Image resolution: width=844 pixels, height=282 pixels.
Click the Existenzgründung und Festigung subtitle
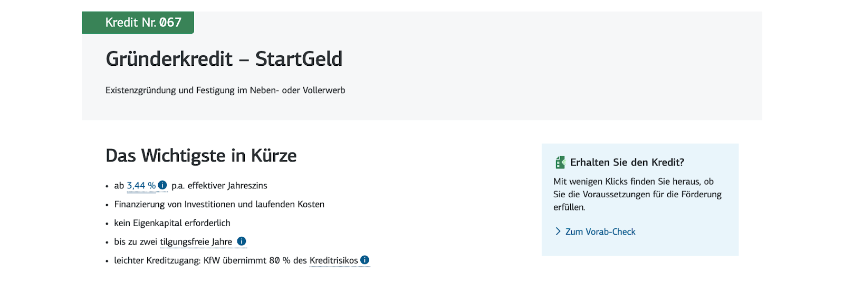coord(225,90)
